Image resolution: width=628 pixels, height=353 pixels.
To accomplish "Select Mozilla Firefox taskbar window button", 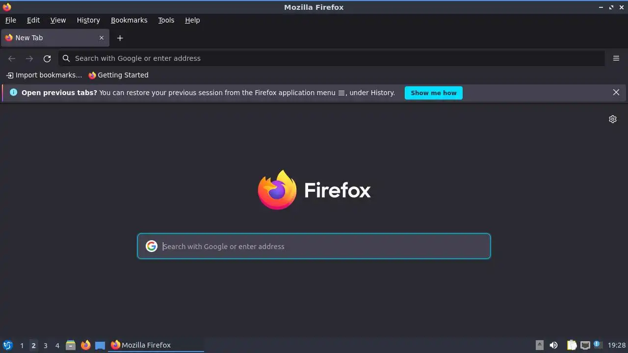I will tap(157, 345).
